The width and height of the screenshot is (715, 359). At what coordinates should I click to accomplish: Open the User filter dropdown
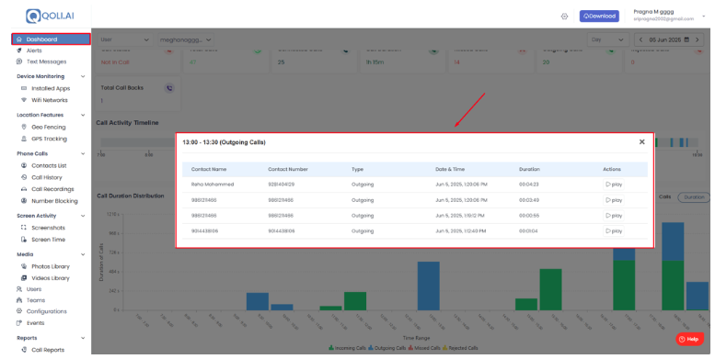(124, 39)
